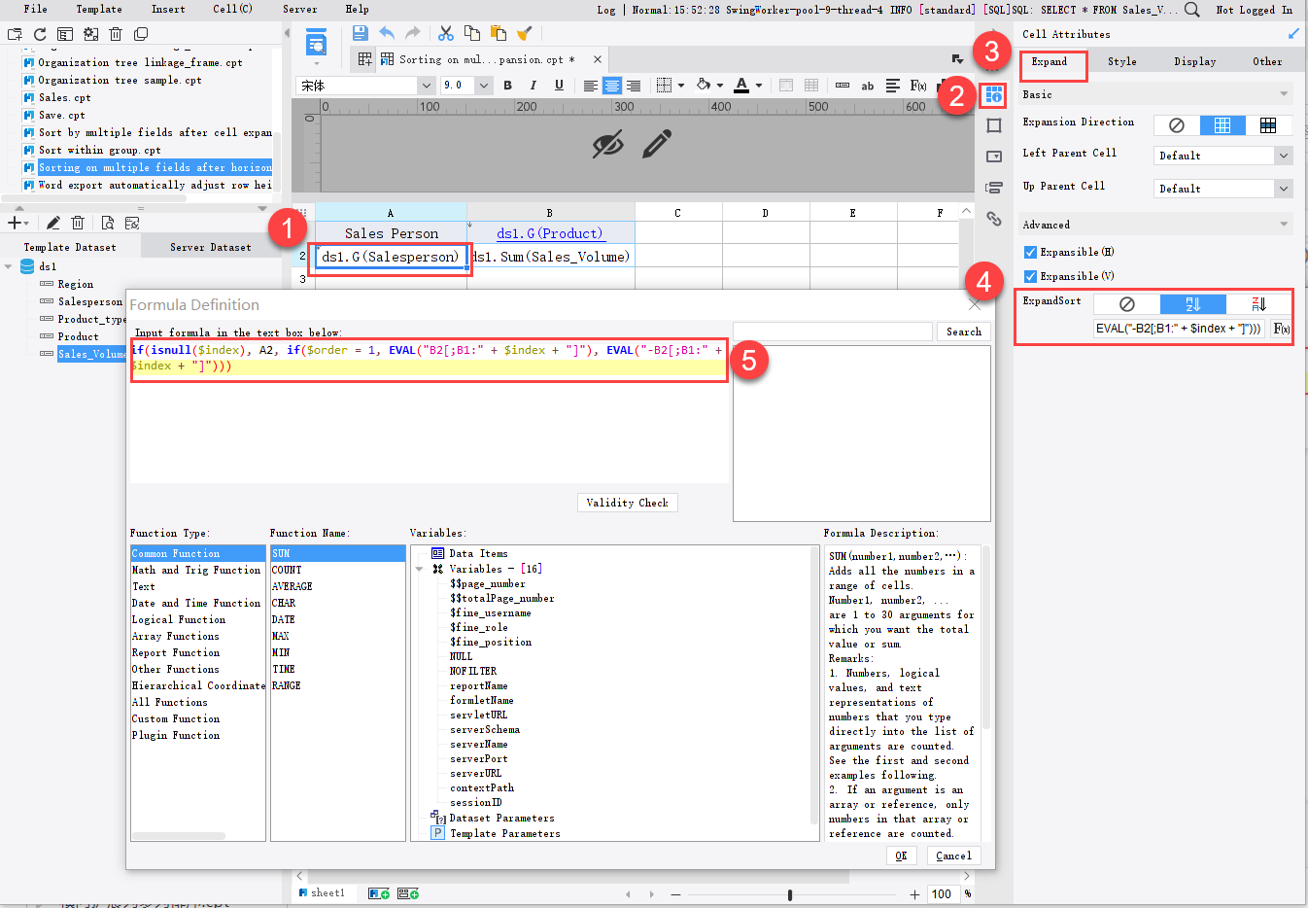Click the Search button in formula dialog
Viewport: 1308px width, 908px height.
(x=964, y=332)
